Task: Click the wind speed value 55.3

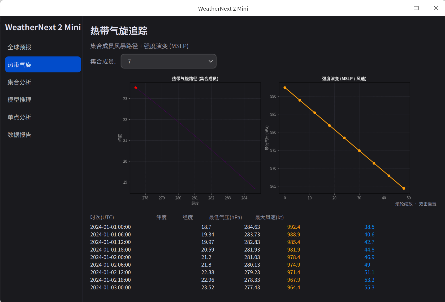Action: [x=369, y=287]
